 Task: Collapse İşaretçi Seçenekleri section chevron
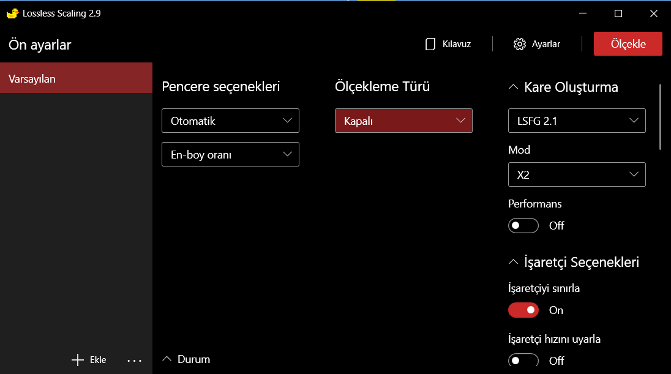click(x=514, y=262)
